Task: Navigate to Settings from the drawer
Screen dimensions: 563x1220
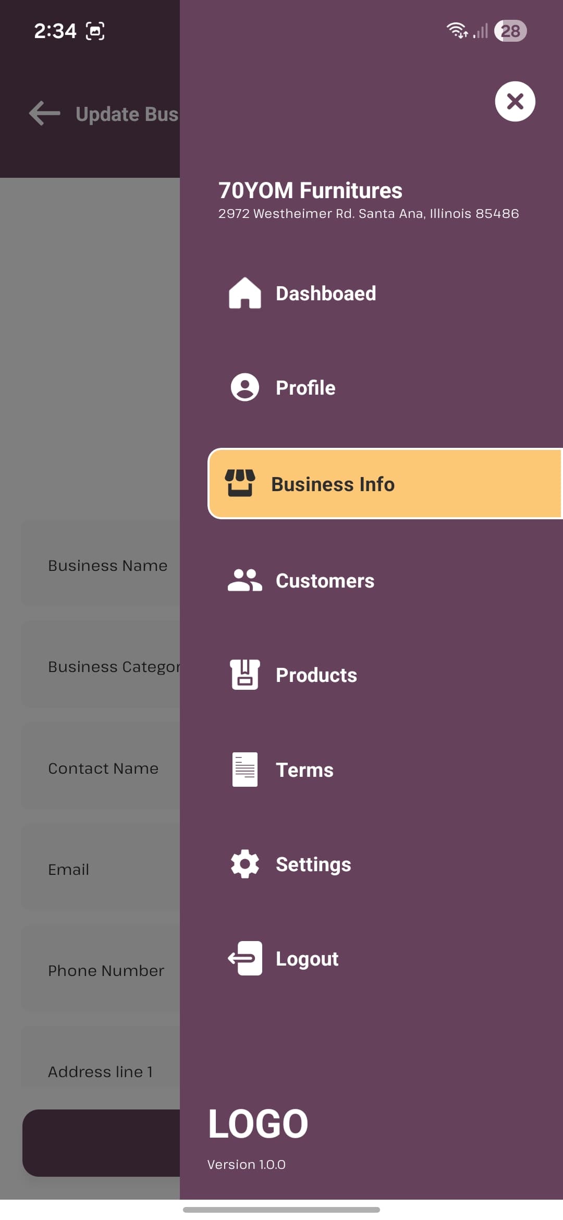Action: point(313,863)
